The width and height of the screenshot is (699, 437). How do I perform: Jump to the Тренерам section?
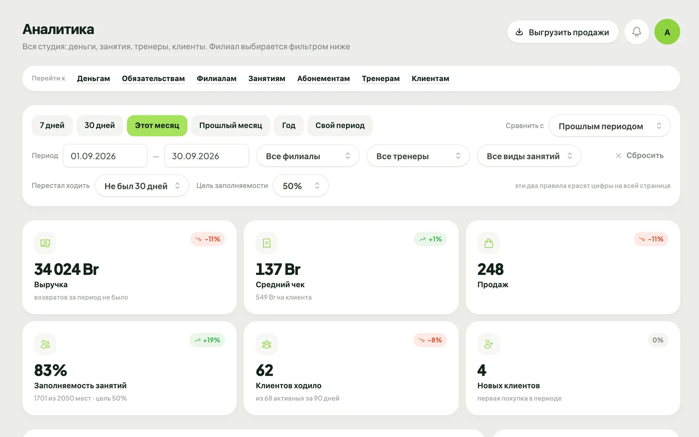pyautogui.click(x=381, y=79)
